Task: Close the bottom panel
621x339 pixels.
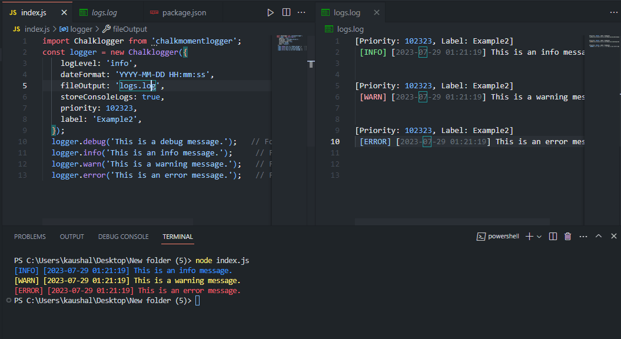Action: tap(614, 236)
